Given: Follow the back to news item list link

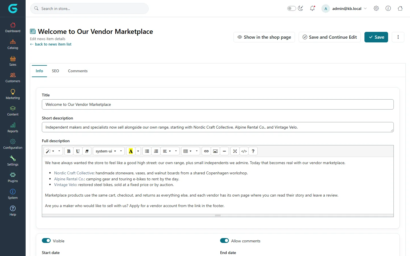Looking at the screenshot, I should coord(51,44).
